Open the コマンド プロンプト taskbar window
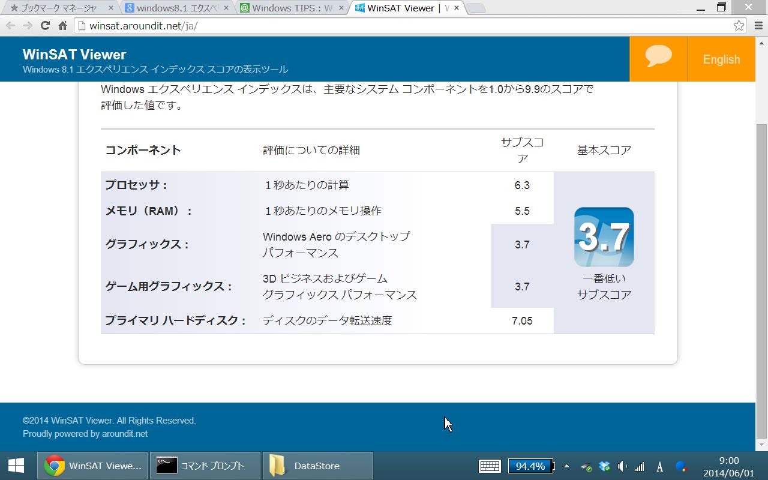The height and width of the screenshot is (480, 768). 205,466
